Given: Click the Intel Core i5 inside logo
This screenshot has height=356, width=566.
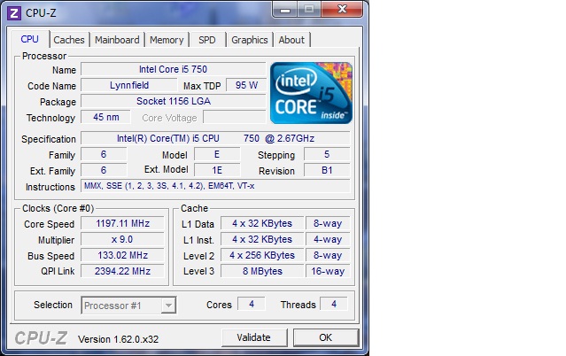Looking at the screenshot, I should pos(311,93).
